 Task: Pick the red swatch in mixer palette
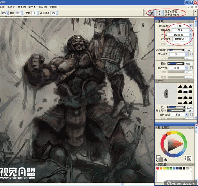coord(157,168)
